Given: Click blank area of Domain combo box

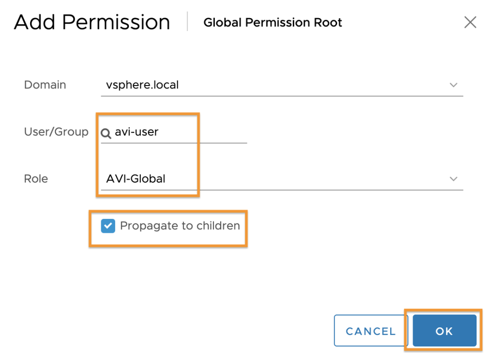Looking at the screenshot, I should [x=312, y=85].
